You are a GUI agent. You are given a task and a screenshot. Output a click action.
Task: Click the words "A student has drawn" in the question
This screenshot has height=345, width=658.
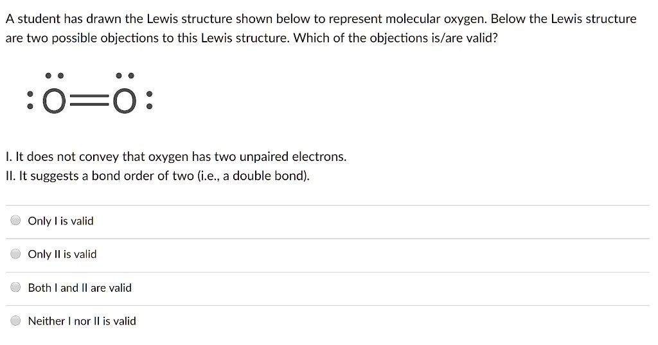click(55, 19)
